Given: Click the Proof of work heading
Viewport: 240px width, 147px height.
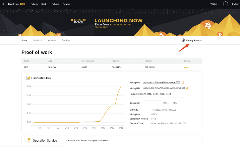Looking at the screenshot, I should [37, 52].
